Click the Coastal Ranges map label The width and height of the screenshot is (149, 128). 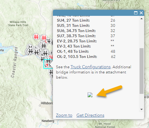coord(14,62)
